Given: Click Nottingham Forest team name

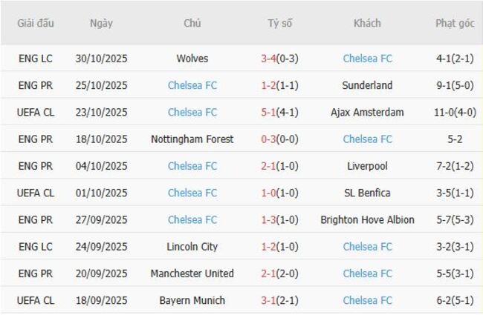Looking at the screenshot, I should [x=192, y=139].
